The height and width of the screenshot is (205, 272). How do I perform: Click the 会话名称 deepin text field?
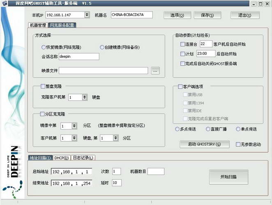(x=79, y=57)
